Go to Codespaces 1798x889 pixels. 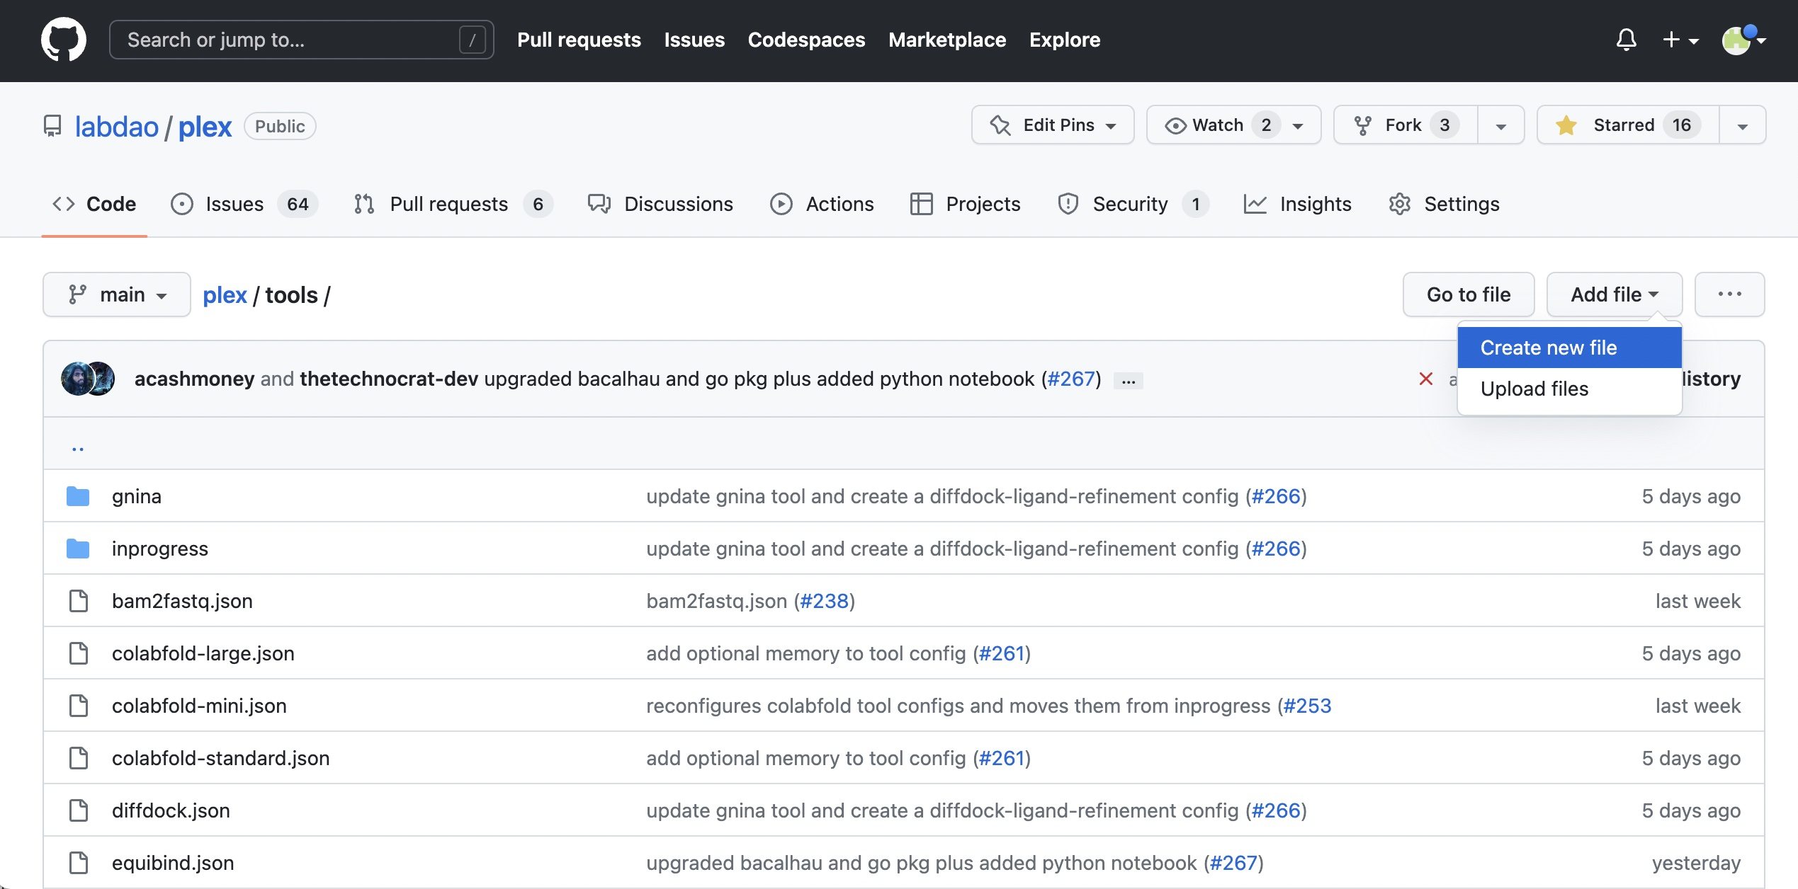pyautogui.click(x=806, y=40)
